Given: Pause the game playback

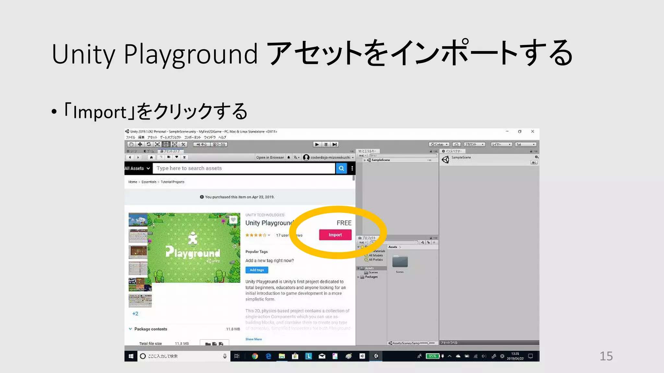Looking at the screenshot, I should pyautogui.click(x=326, y=144).
